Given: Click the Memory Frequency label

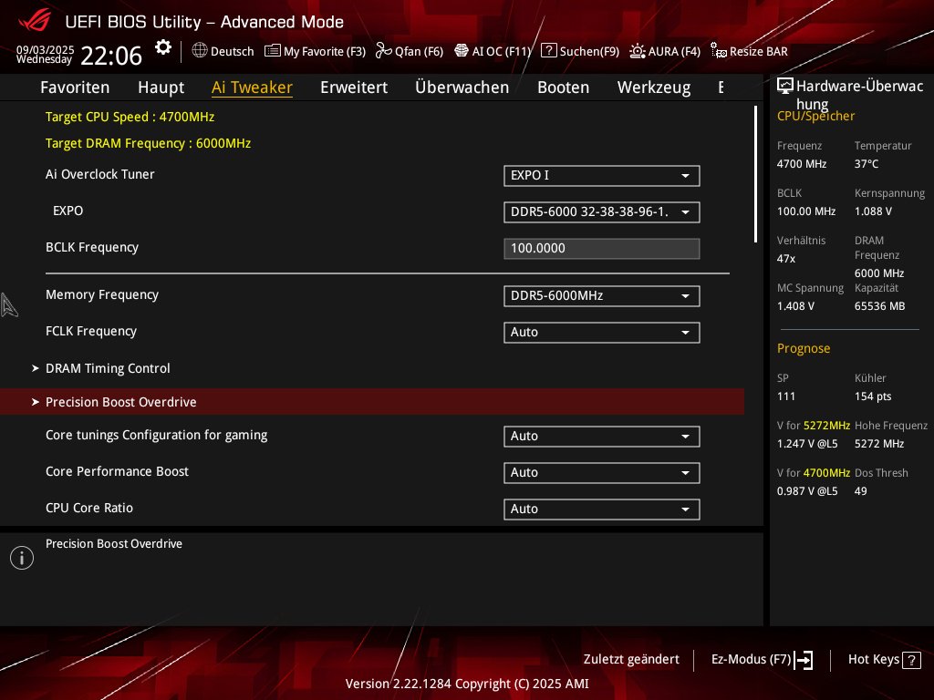Looking at the screenshot, I should 102,294.
